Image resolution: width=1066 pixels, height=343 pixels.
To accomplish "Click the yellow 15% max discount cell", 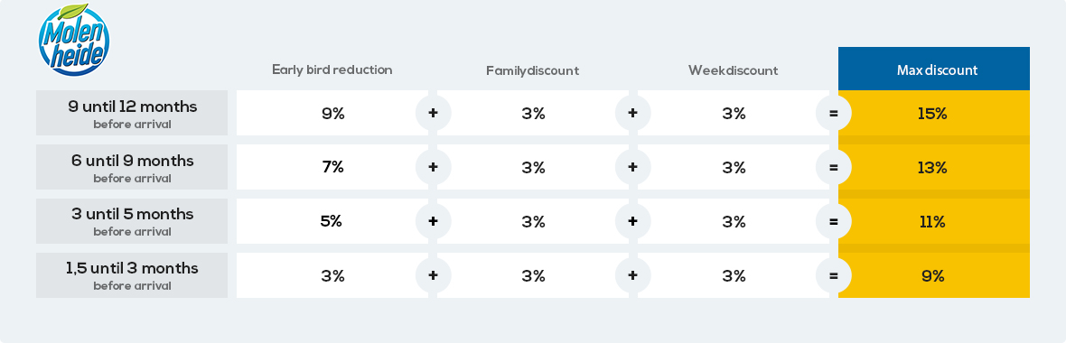I will (934, 113).
